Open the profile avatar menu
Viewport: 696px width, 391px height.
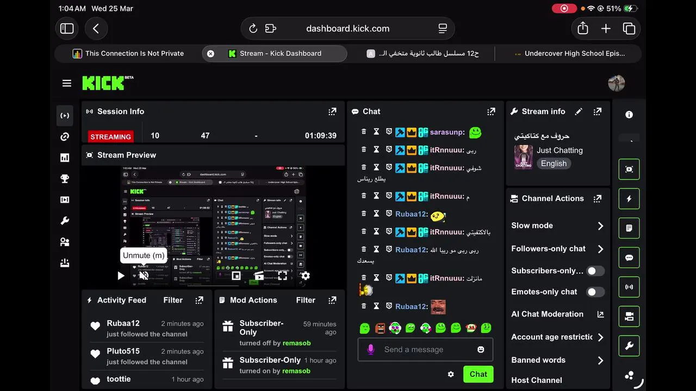(616, 83)
